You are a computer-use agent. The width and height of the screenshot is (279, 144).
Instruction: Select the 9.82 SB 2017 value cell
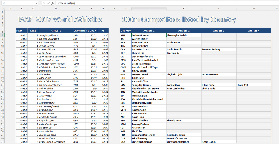click(91, 60)
